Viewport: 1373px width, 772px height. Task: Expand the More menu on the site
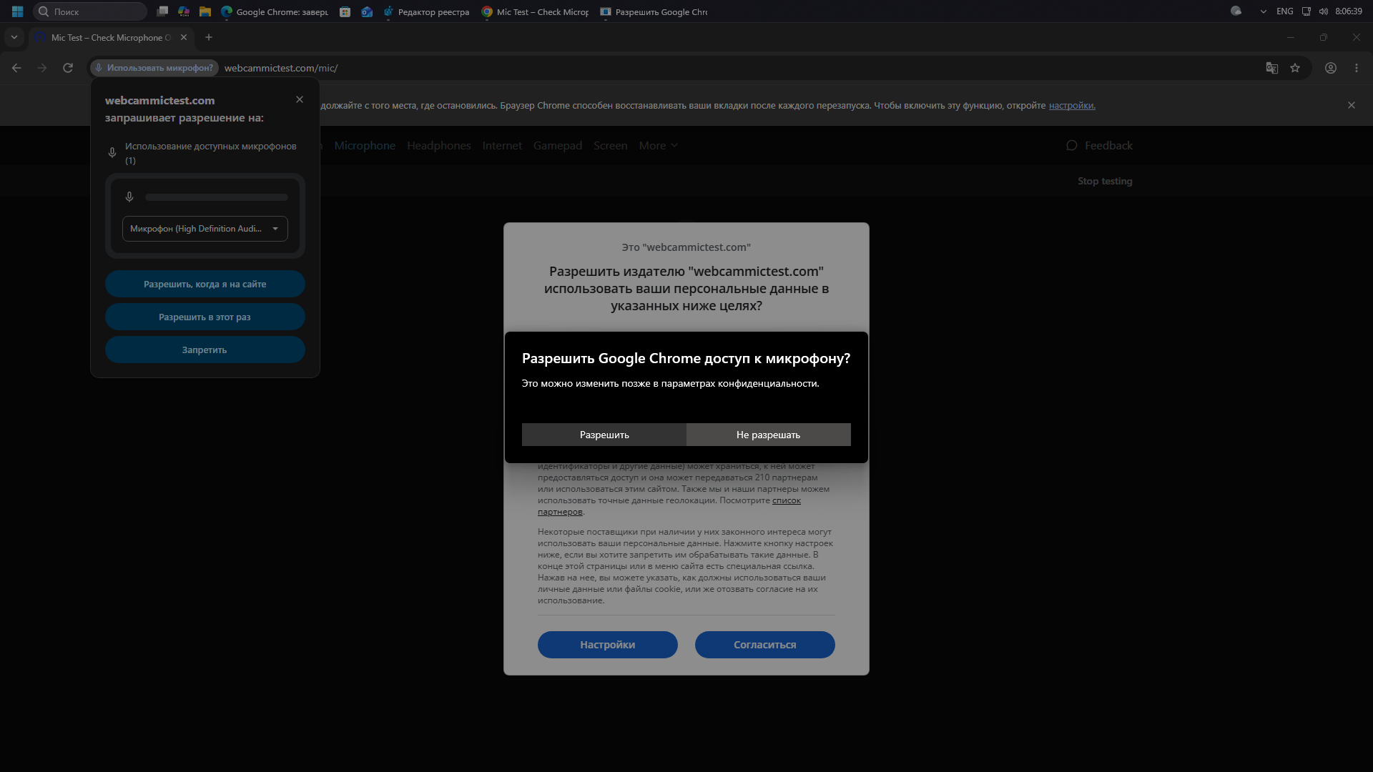coord(658,145)
